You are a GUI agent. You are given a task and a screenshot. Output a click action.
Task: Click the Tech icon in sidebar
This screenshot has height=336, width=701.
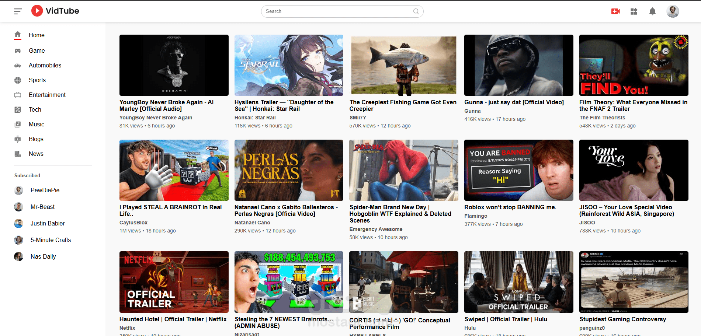click(18, 109)
